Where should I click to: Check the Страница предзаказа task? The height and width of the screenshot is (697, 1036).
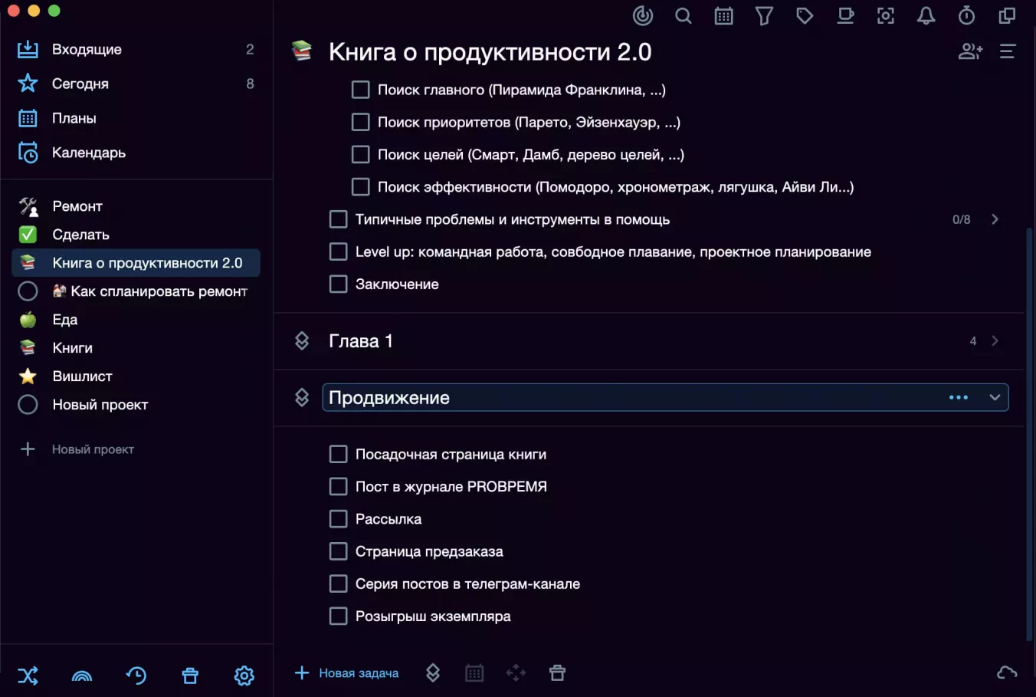[338, 551]
